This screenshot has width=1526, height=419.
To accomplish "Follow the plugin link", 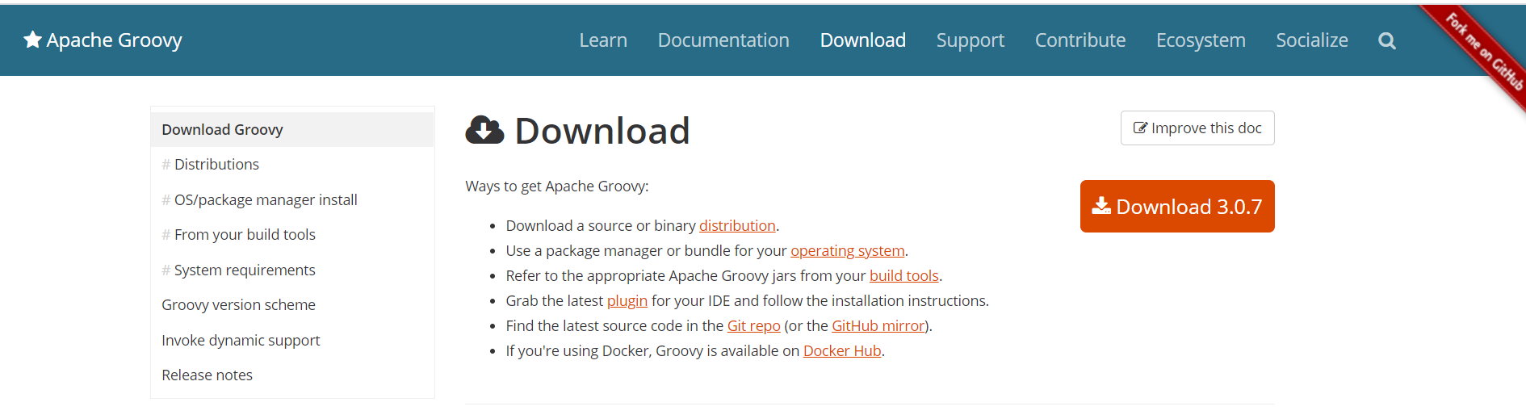I will [627, 301].
